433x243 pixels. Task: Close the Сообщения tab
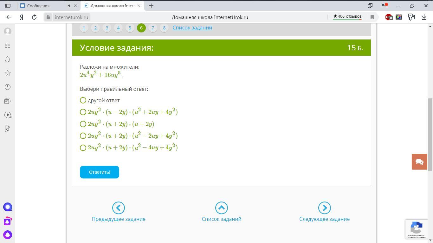pyautogui.click(x=75, y=6)
